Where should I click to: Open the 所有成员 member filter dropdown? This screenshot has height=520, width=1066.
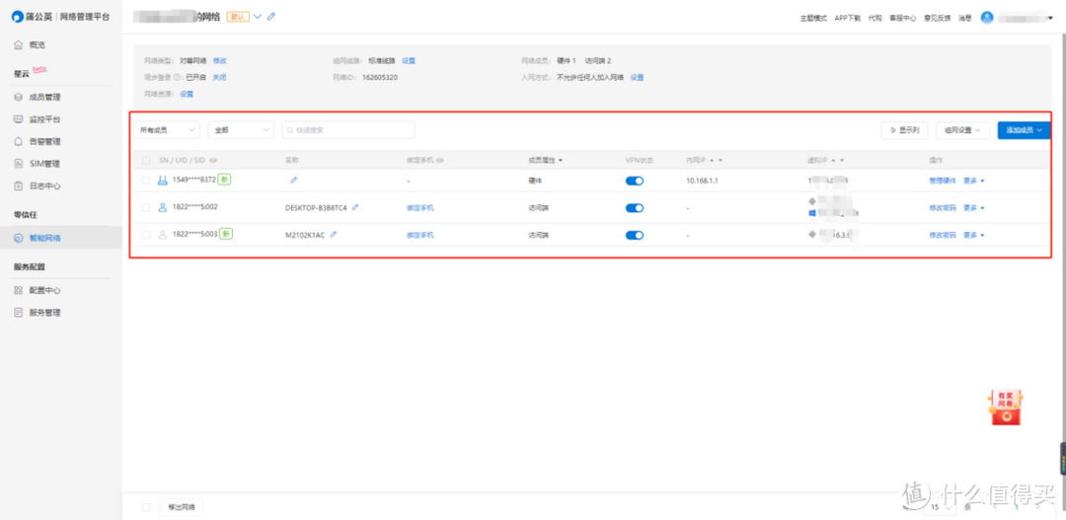click(x=168, y=130)
